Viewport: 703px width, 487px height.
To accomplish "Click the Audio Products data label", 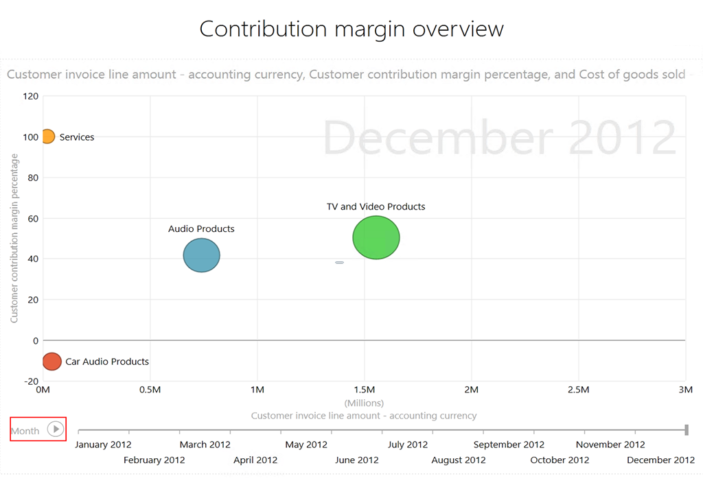I will (x=201, y=228).
